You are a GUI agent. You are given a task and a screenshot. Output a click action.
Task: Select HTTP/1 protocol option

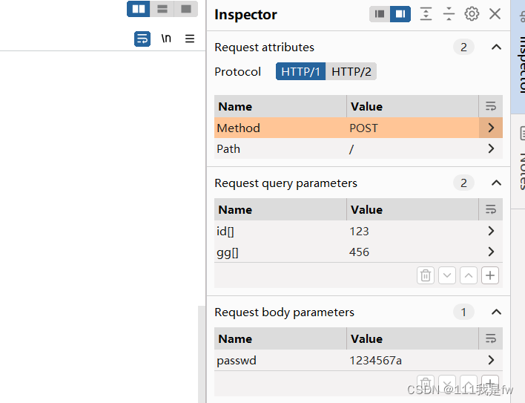point(300,71)
